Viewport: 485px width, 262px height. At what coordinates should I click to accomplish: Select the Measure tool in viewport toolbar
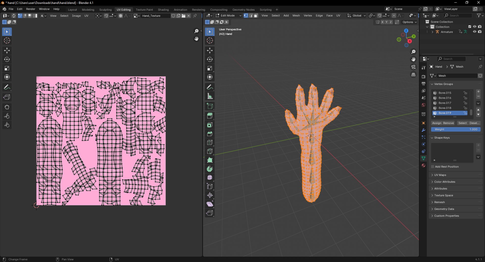[x=210, y=96]
